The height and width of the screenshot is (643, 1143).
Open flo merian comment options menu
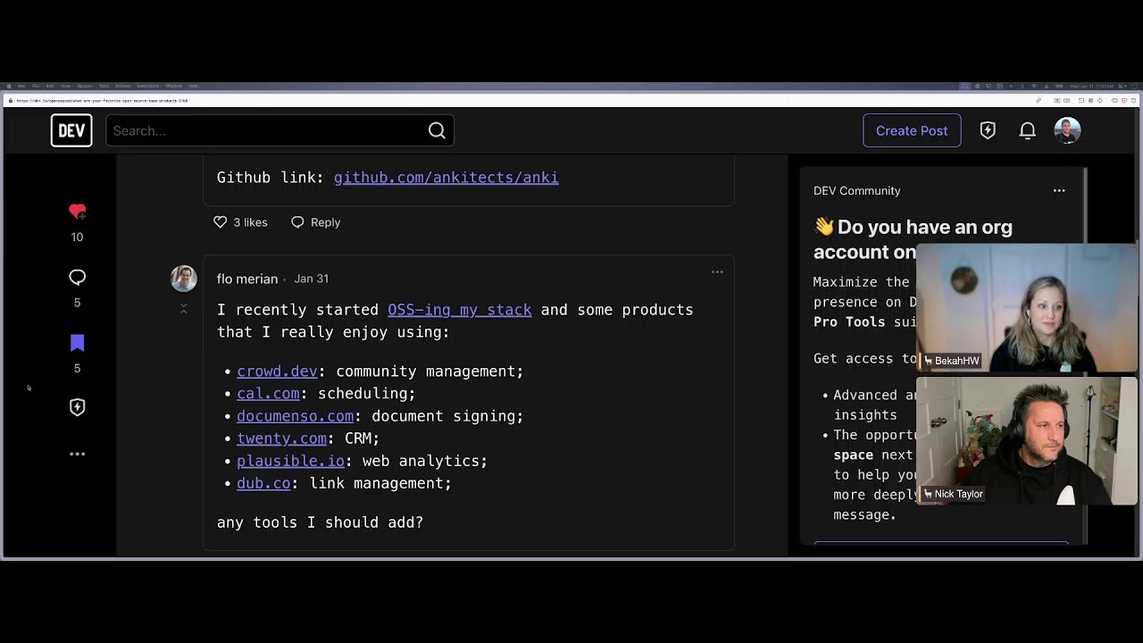[717, 271]
